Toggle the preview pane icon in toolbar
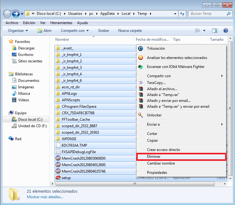The image size is (235, 205). (x=215, y=31)
